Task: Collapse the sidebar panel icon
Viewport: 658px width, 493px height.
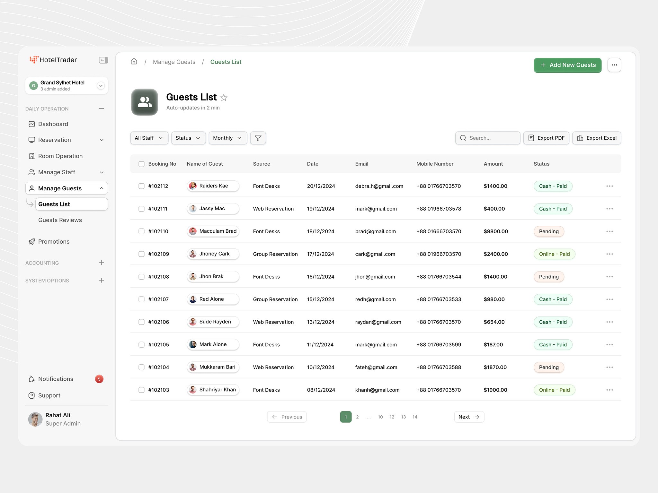Action: pyautogui.click(x=103, y=60)
